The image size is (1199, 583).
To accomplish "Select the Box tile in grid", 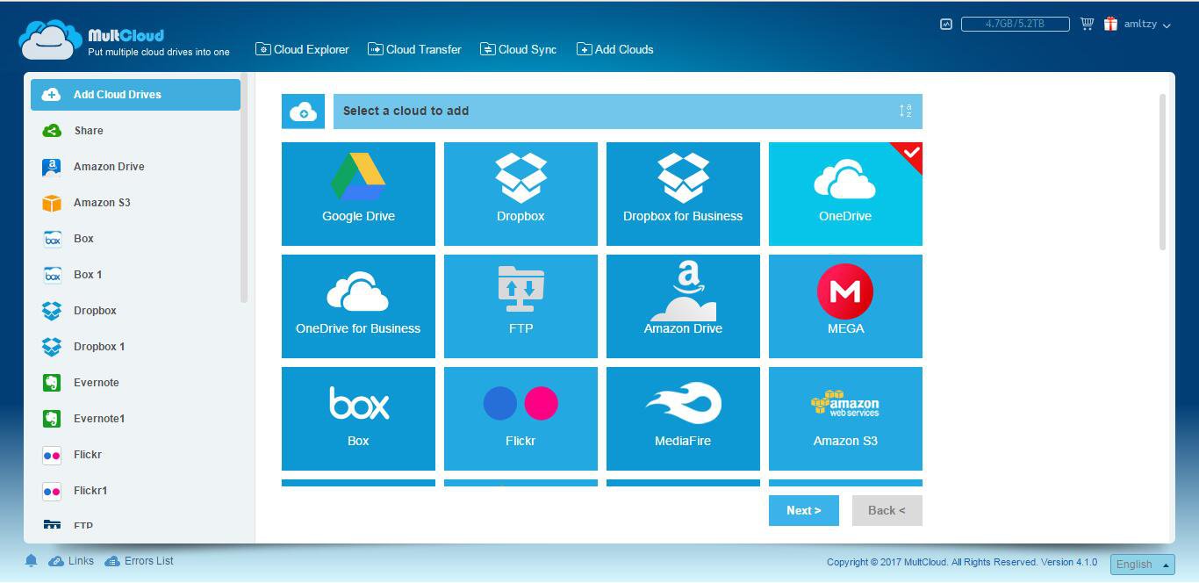I will point(358,419).
